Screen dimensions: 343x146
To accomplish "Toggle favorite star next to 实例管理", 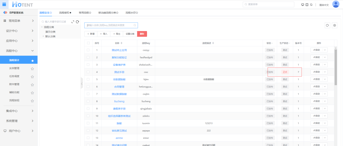I will 32,69.
